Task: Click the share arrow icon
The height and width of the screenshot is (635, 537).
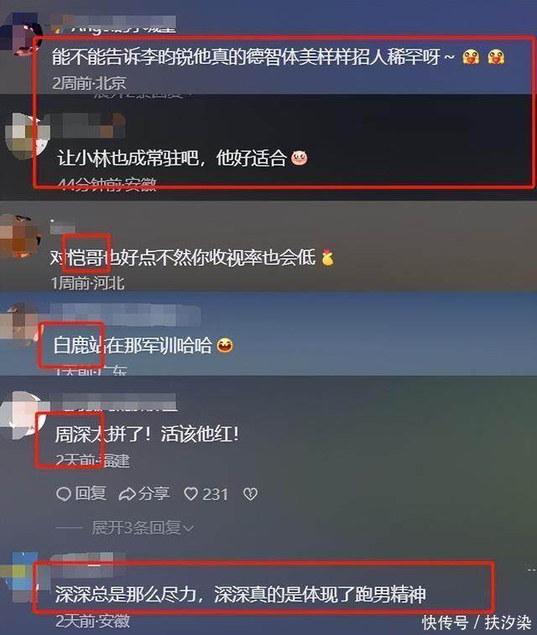Action: pos(127,494)
